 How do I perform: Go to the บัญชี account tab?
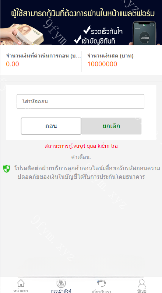142,291
